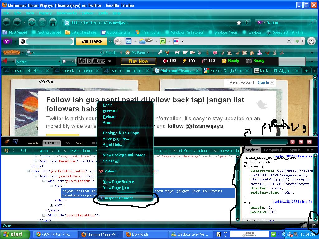Image resolution: width=319 pixels, height=239 pixels.
Task: Switch to dressed to kill 4shared tab
Action: pyautogui.click(x=26, y=71)
